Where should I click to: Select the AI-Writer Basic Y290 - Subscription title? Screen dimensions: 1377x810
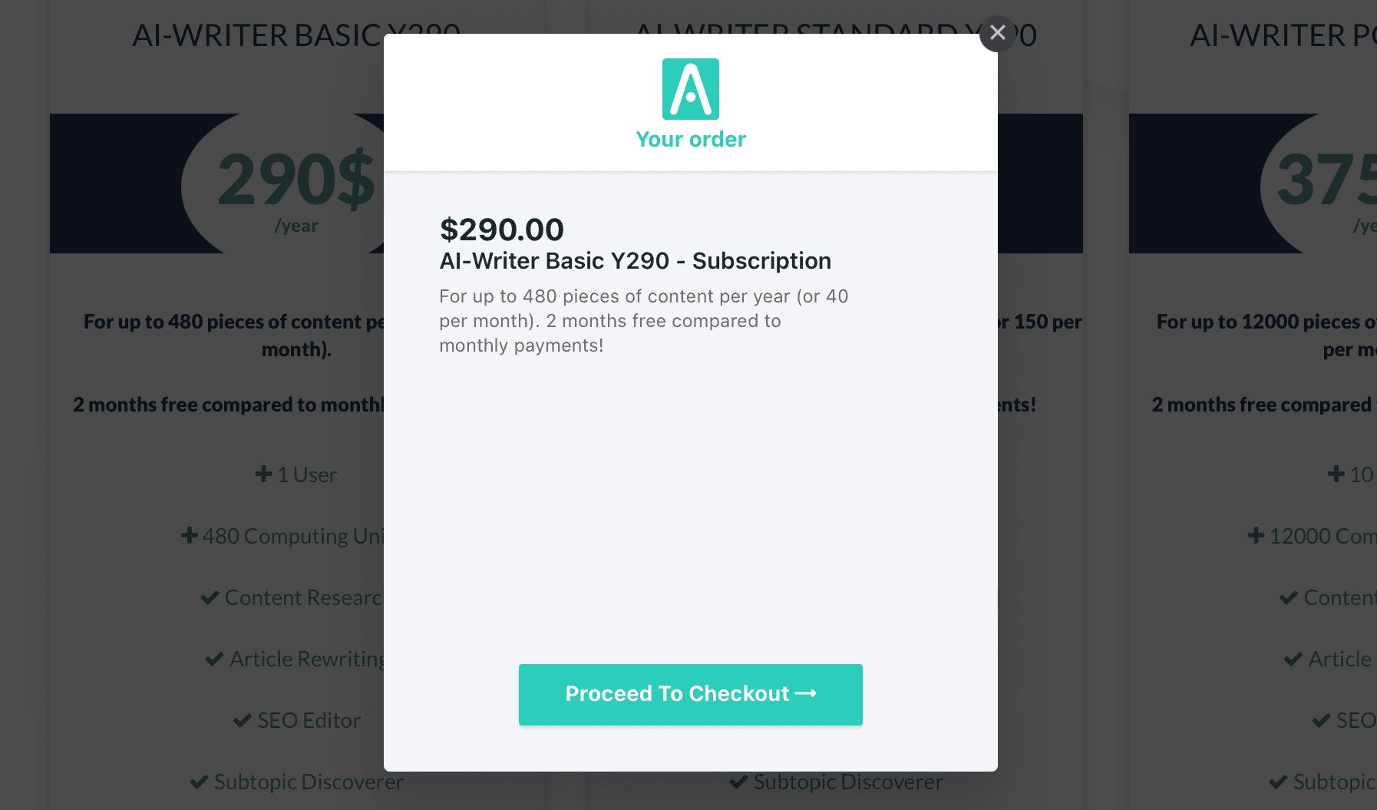click(635, 261)
